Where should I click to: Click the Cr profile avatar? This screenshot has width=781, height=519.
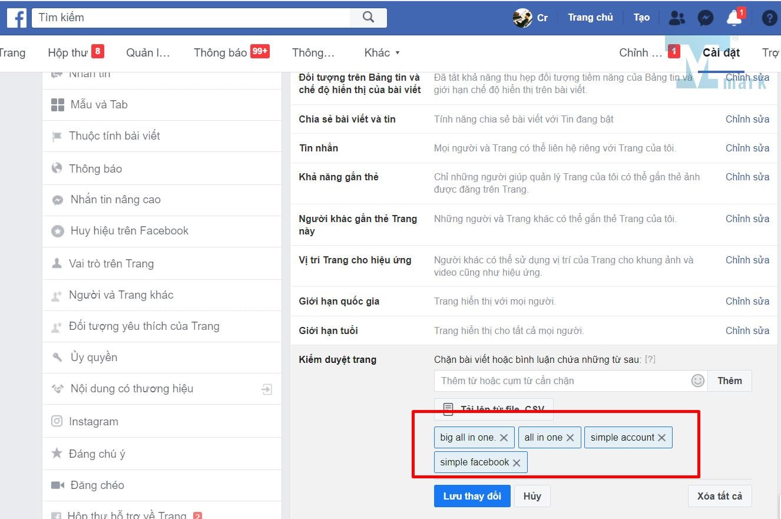point(522,18)
